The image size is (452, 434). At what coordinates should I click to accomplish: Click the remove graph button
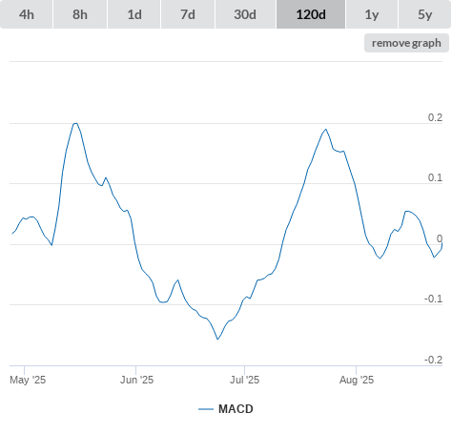point(406,43)
